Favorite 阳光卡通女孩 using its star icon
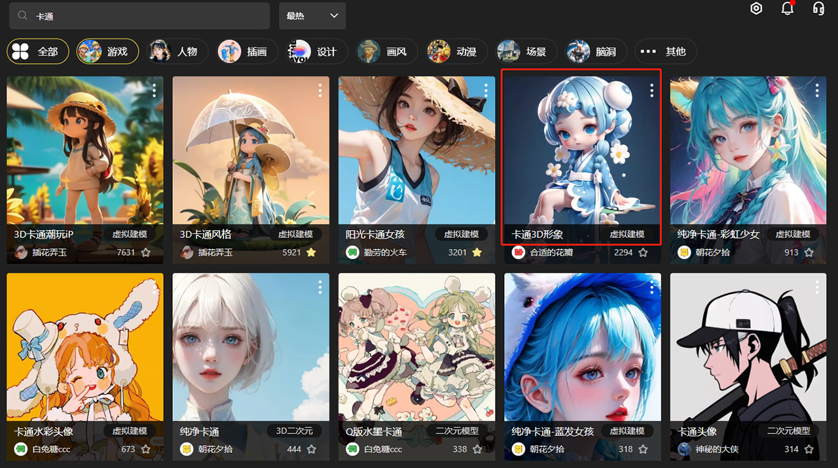This screenshot has height=468, width=838. [477, 252]
